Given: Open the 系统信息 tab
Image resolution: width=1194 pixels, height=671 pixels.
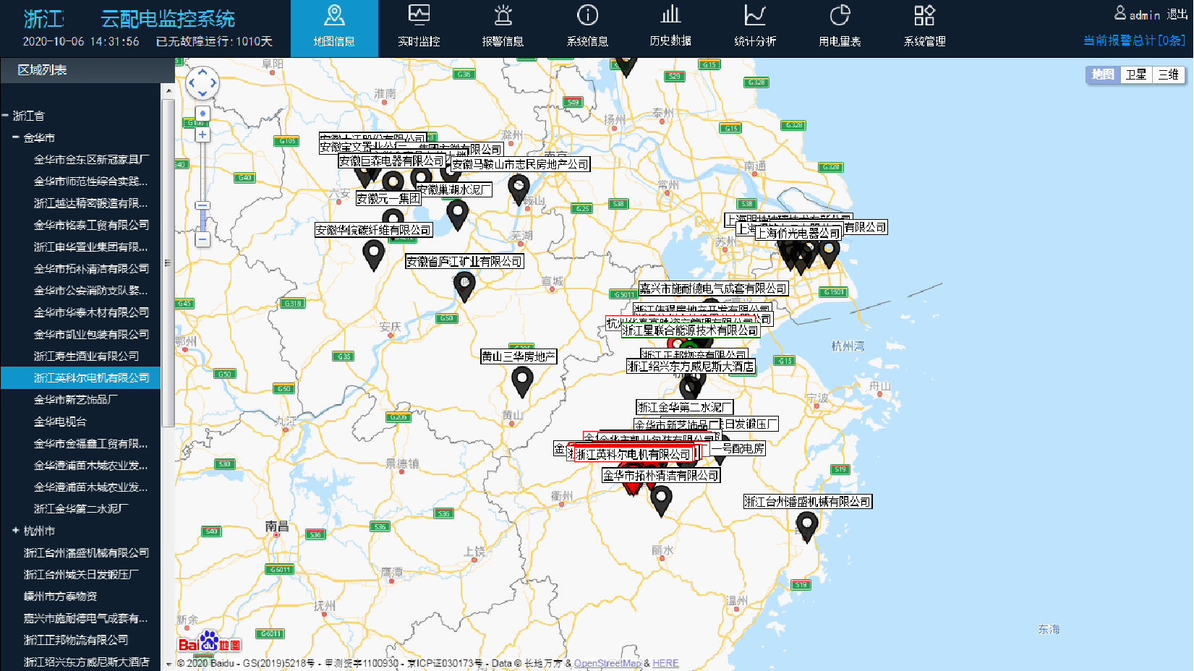Looking at the screenshot, I should pos(587,28).
